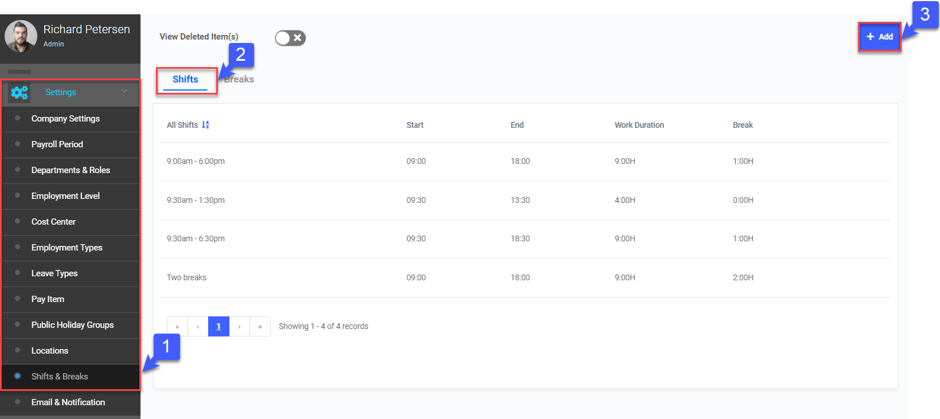This screenshot has height=419, width=940.
Task: Collapse the Settings menu chevron
Action: coord(124,92)
